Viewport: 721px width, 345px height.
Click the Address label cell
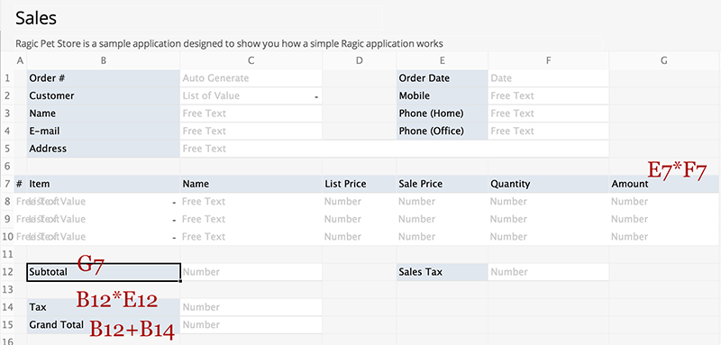[x=104, y=149]
